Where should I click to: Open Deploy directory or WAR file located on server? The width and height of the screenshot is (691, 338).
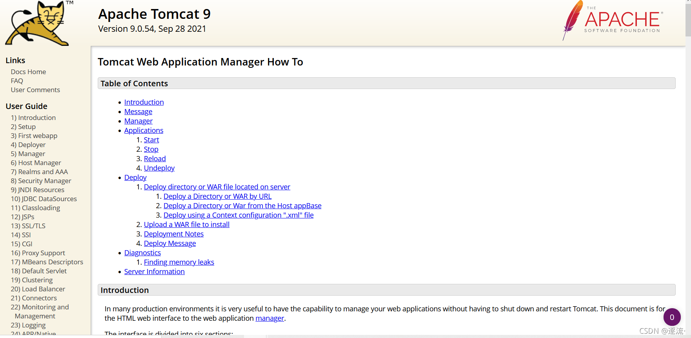point(217,187)
